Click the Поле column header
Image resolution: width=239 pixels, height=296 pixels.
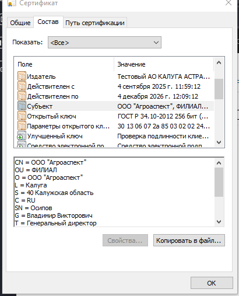(64, 64)
